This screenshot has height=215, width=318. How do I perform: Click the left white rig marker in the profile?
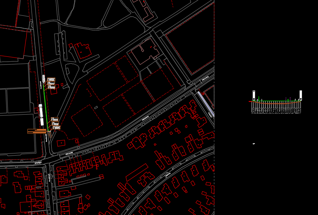click(x=254, y=95)
